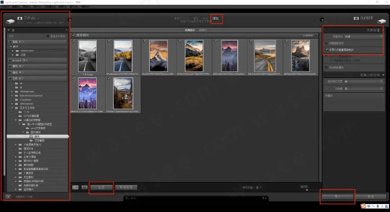390x212 pixels.
Task: Click the collapse panel button at bottom left
Action: [8, 196]
